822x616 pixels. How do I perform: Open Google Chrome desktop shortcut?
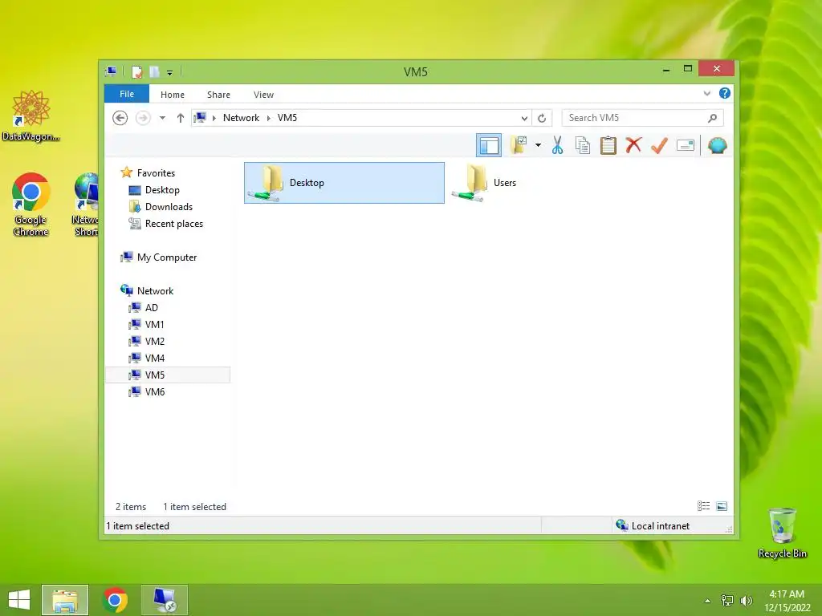tap(31, 205)
